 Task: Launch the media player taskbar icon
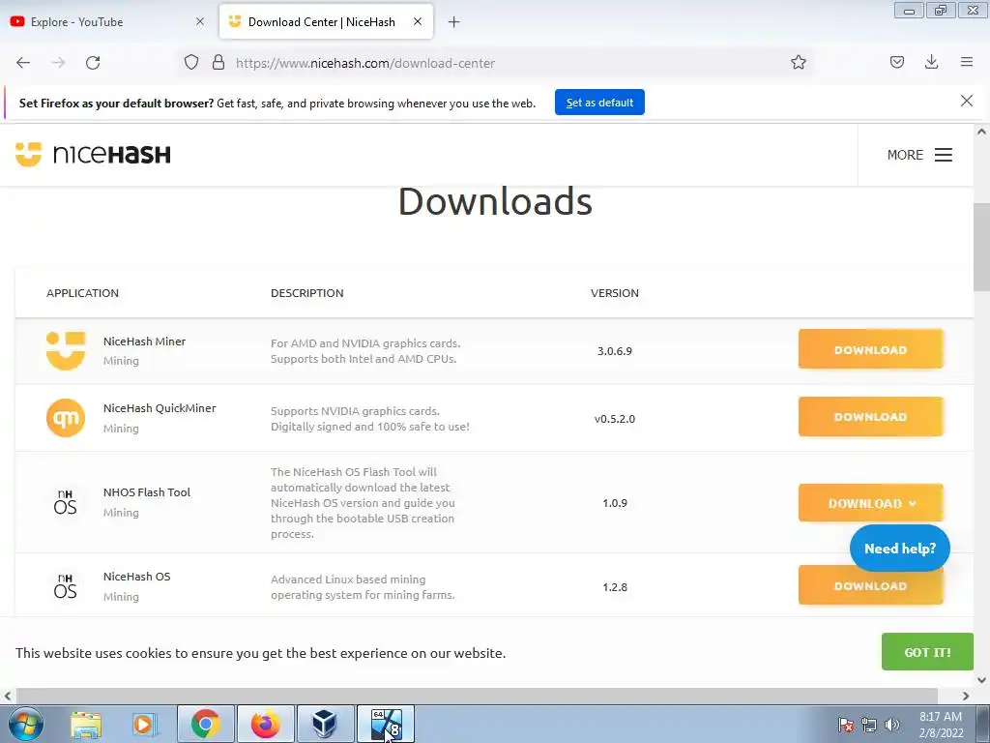145,724
